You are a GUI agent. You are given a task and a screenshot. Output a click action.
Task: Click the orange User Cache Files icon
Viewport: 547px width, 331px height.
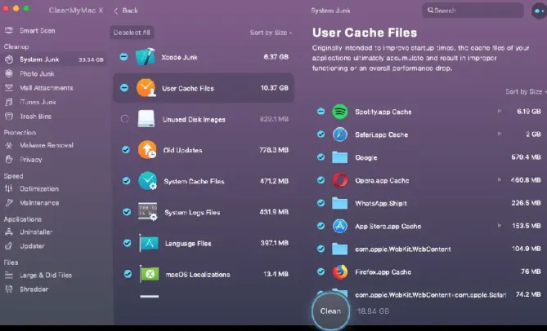coord(146,87)
